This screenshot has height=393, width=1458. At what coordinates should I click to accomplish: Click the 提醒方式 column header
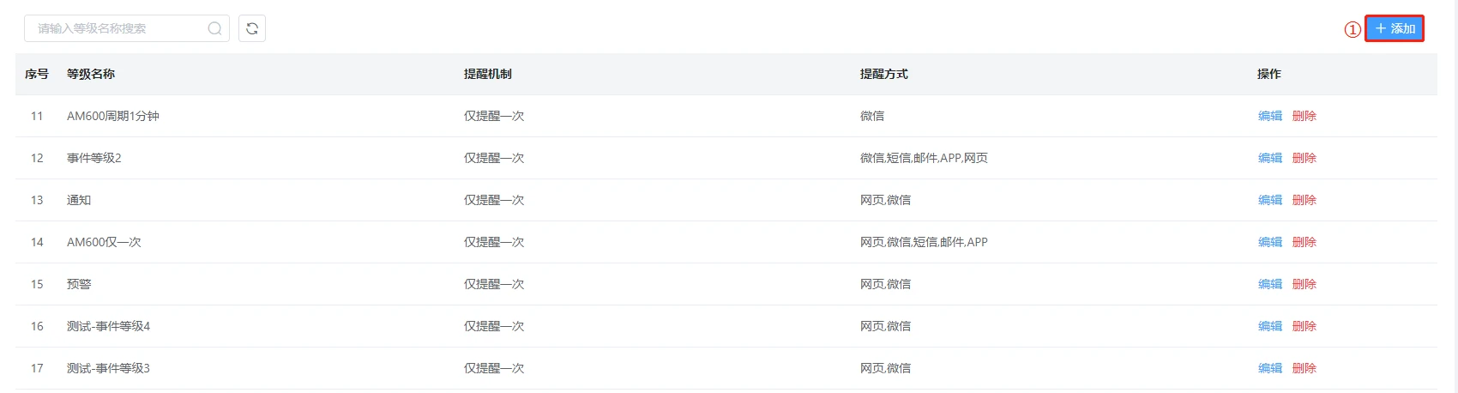point(884,74)
